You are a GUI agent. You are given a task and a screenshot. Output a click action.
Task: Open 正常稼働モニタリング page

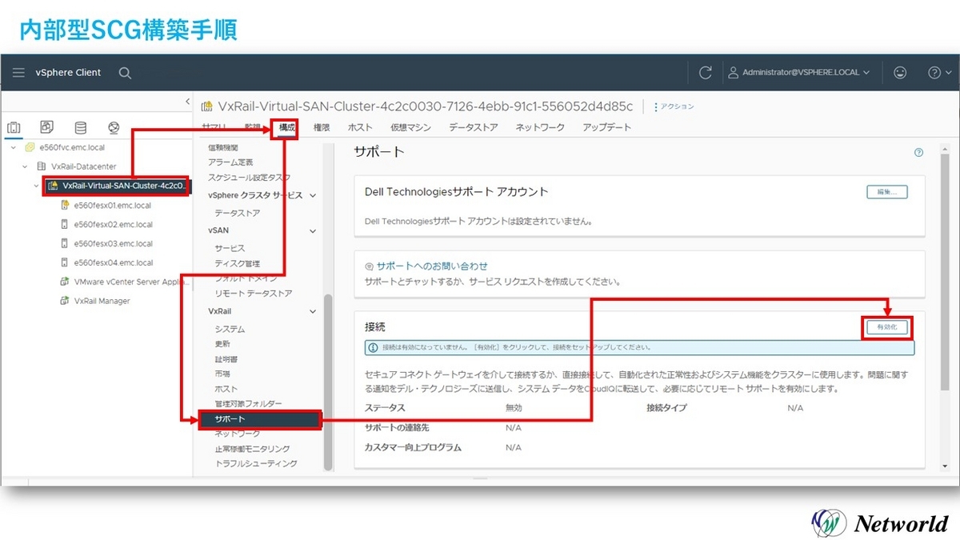pyautogui.click(x=252, y=449)
